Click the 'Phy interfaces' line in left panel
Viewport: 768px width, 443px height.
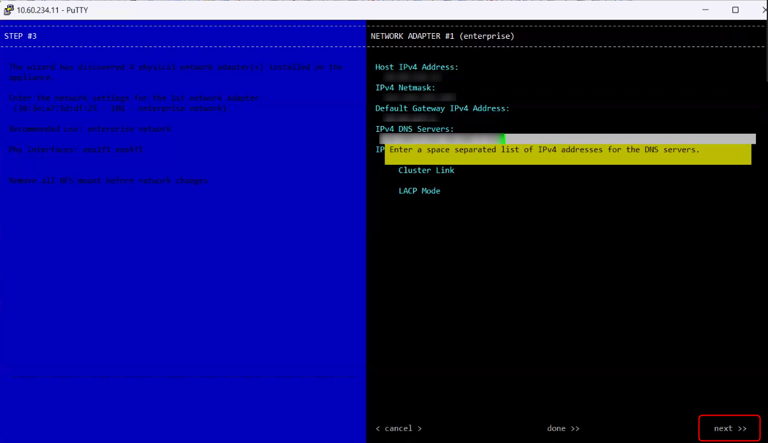pos(76,150)
